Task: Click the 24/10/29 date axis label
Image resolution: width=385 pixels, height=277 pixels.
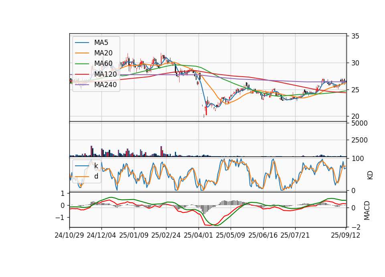Action: point(69,235)
